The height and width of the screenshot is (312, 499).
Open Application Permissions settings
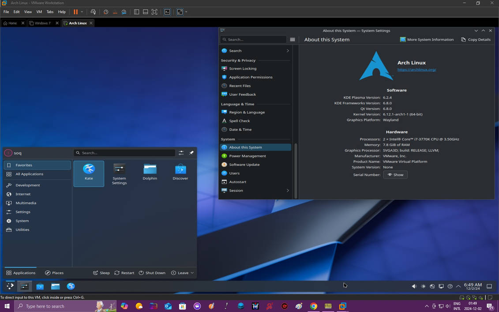[x=255, y=77]
